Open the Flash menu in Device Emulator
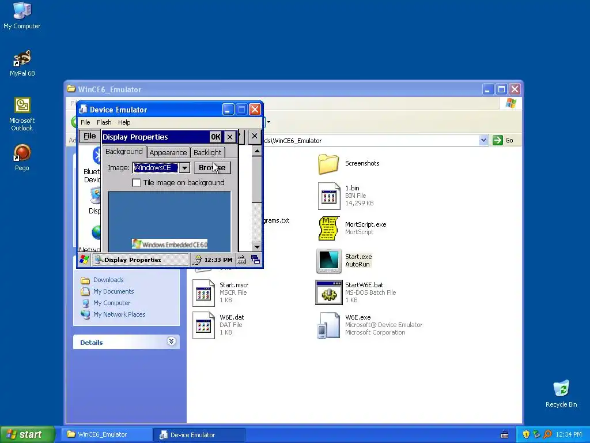Viewport: 590px width, 443px height. (104, 122)
